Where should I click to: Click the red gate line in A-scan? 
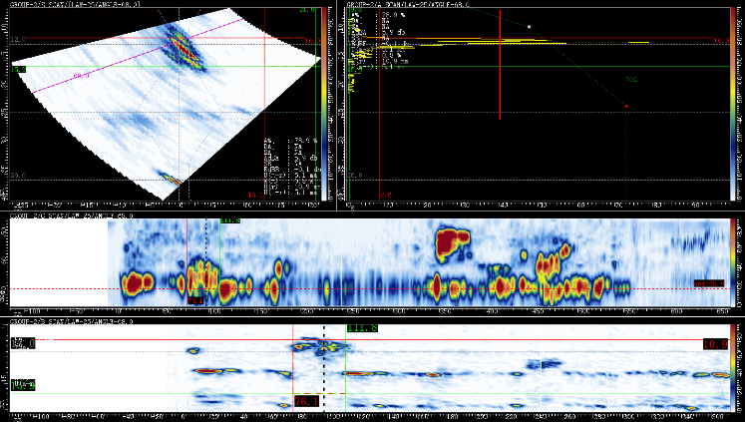(500, 65)
